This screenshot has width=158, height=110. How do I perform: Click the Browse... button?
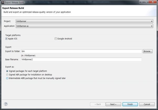[x=147, y=51]
